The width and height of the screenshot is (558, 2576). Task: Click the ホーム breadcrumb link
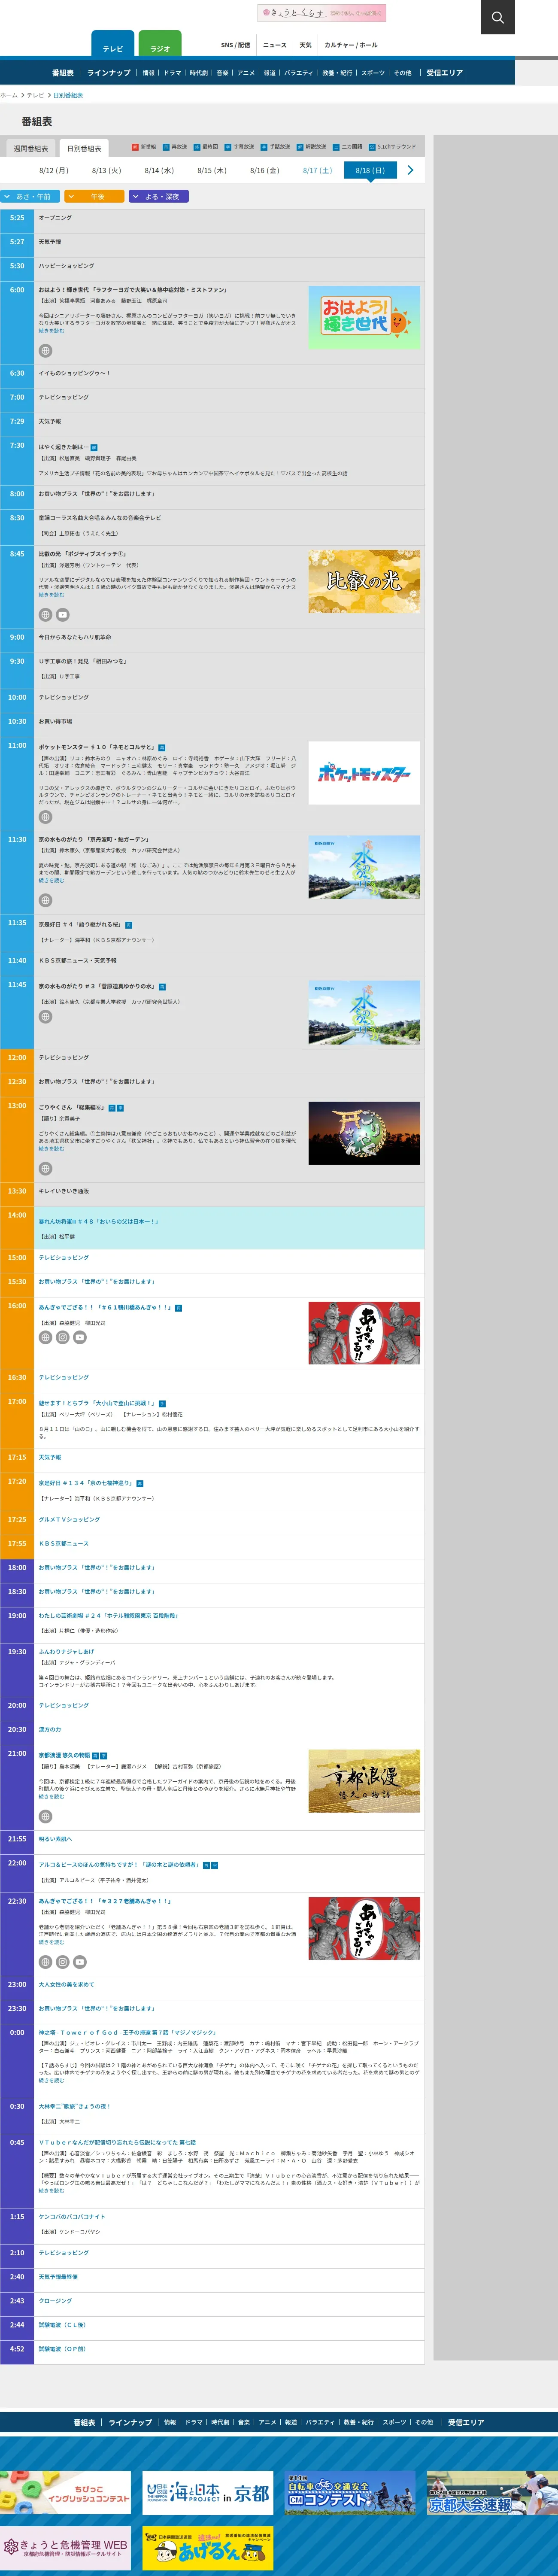click(x=9, y=95)
